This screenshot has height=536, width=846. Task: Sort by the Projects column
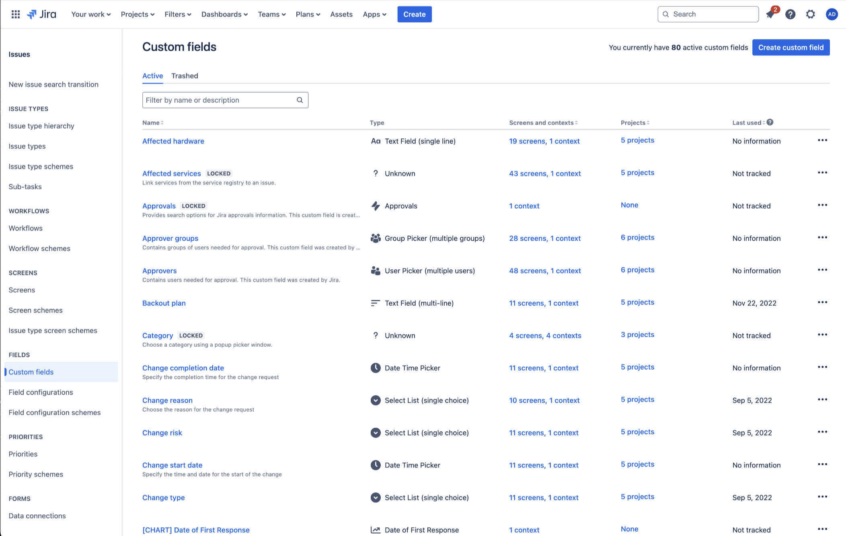pyautogui.click(x=635, y=123)
